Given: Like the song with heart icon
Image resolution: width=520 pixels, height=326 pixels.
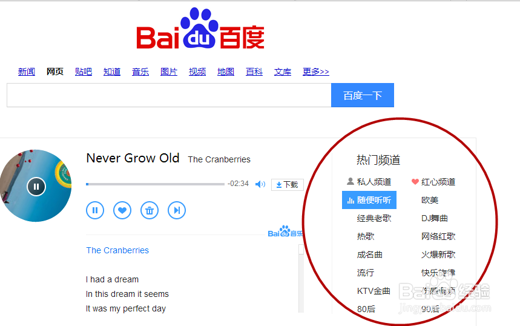Looking at the screenshot, I should pos(122,210).
